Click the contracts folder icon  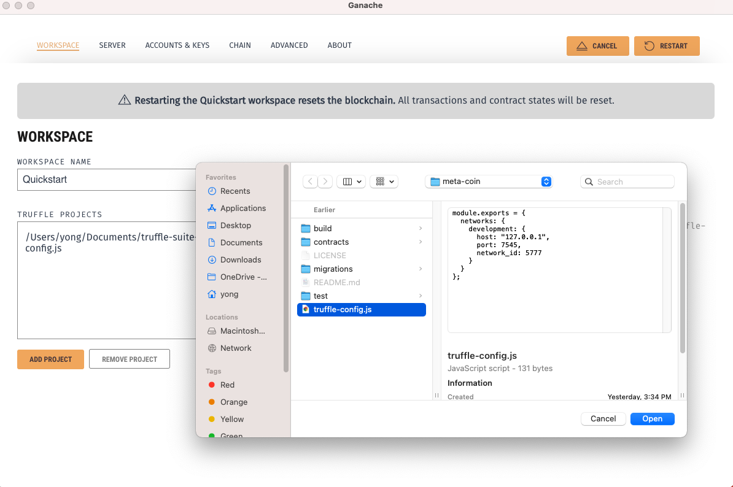pos(306,242)
